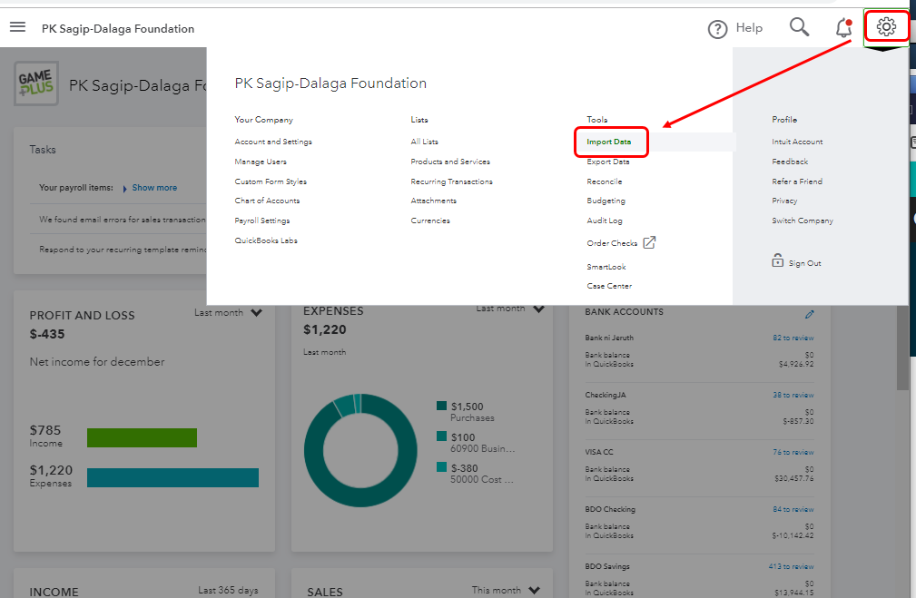Click the '82 to review' link
The image size is (916, 598).
pyautogui.click(x=793, y=338)
